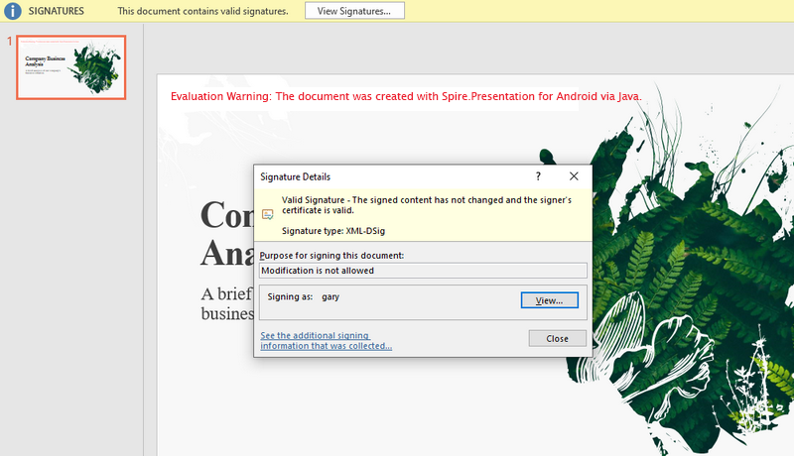Open the additional signing information link
Viewport: 794px width, 456px height.
326,341
